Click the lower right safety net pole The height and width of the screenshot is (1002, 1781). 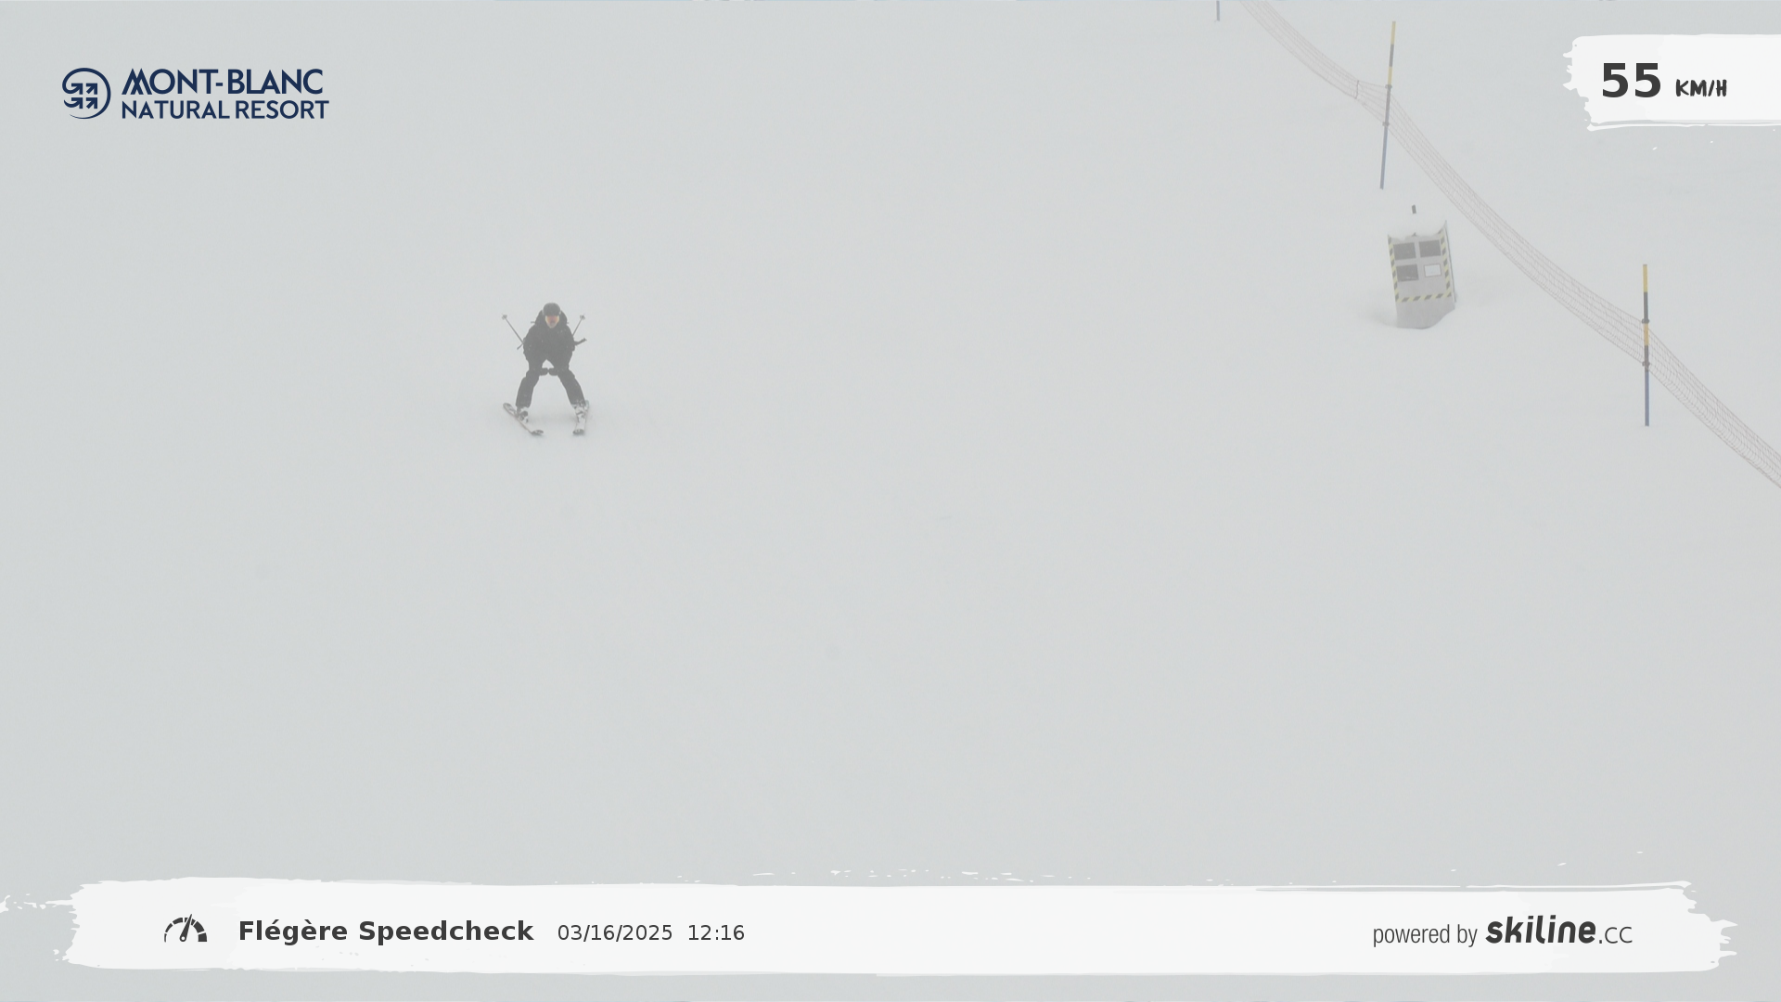click(1646, 345)
